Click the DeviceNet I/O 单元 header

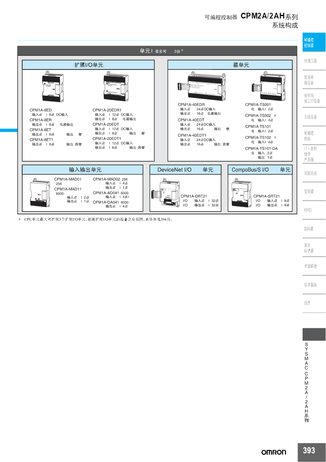click(x=185, y=170)
